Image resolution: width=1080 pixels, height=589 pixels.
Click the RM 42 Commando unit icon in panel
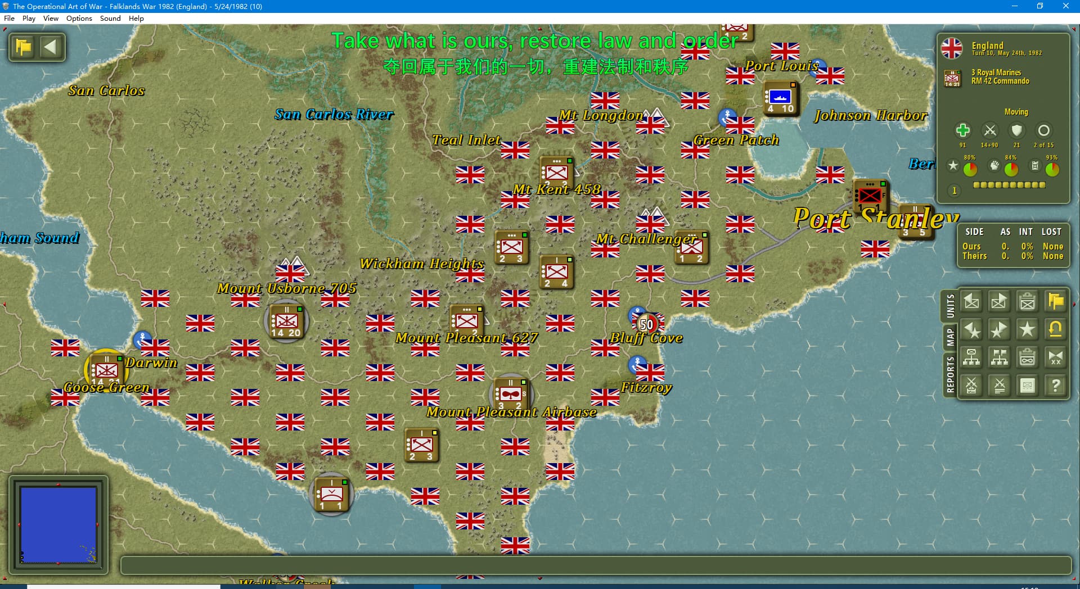point(952,78)
